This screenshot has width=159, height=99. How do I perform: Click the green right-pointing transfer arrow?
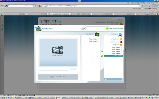102,56
